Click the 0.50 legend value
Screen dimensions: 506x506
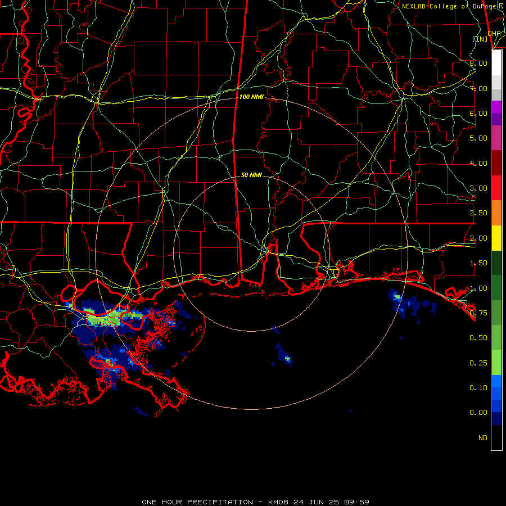(x=478, y=338)
